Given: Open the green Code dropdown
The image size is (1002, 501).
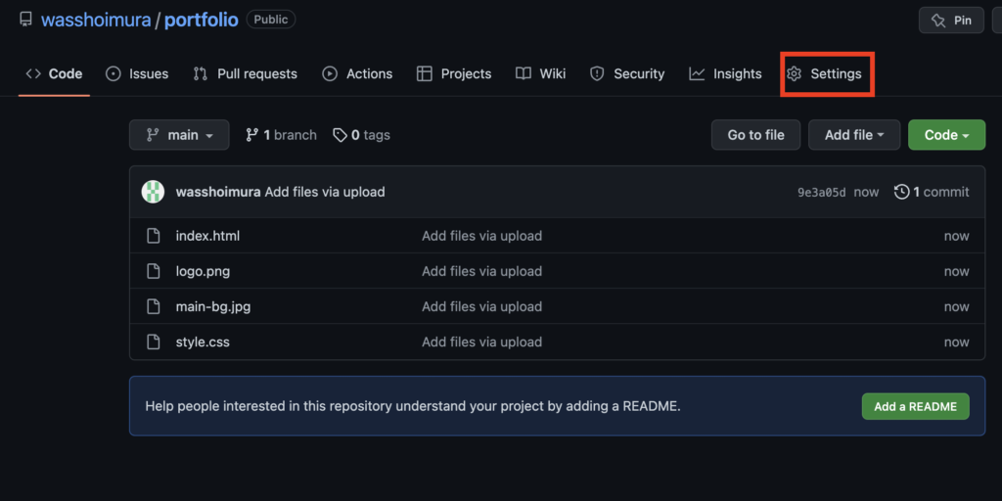Looking at the screenshot, I should 946,135.
